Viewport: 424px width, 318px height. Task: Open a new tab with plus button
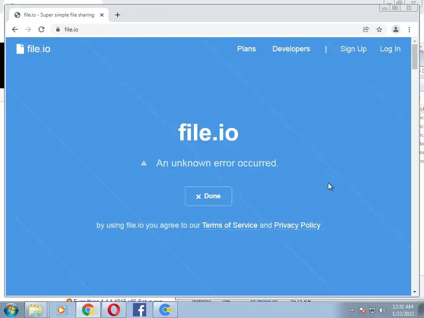pyautogui.click(x=117, y=15)
